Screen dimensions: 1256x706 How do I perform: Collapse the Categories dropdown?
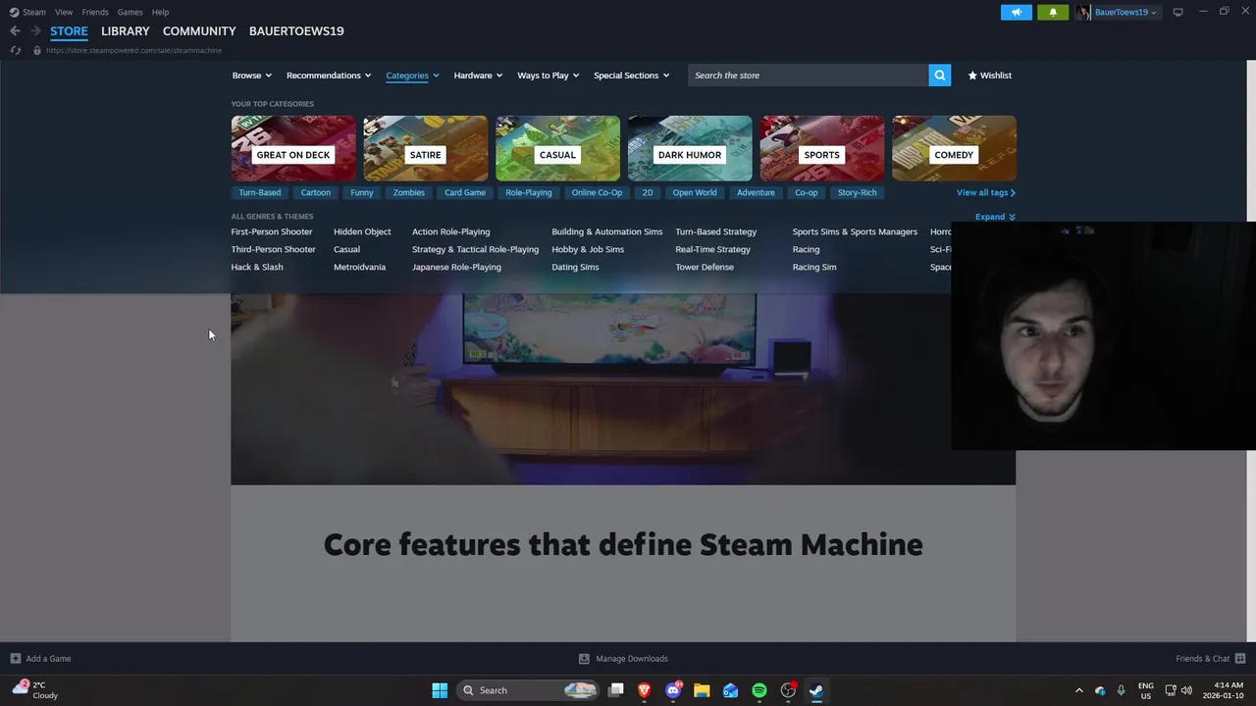coord(412,76)
